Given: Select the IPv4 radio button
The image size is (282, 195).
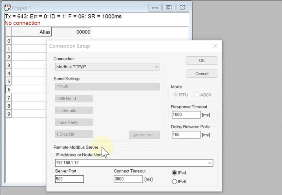Looking at the screenshot, I should coord(174,173).
